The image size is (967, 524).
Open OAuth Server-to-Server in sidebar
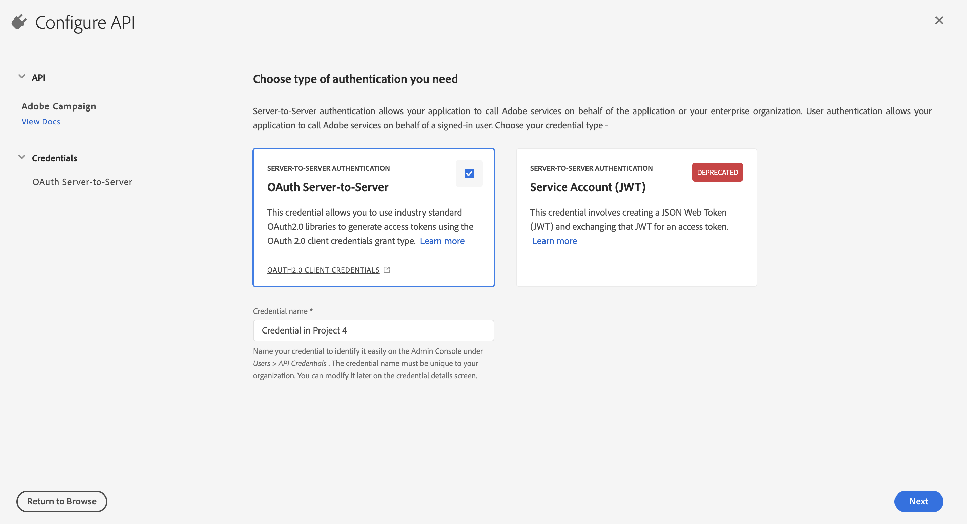(x=82, y=182)
